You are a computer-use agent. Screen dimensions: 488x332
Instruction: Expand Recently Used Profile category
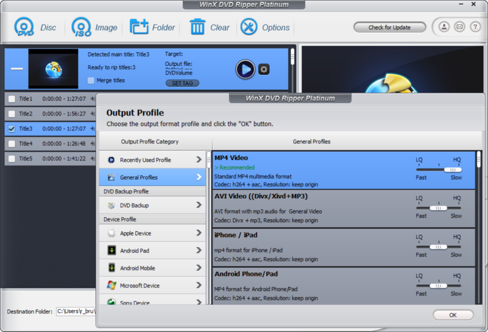152,160
